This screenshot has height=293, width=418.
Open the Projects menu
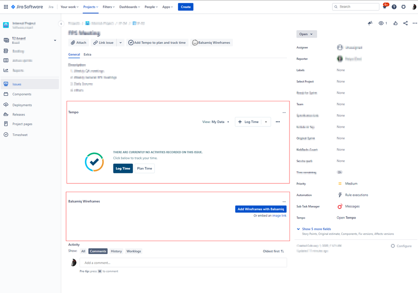(91, 7)
